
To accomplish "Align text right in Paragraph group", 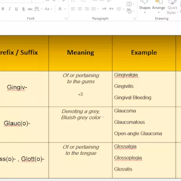I will [x=87, y=9].
